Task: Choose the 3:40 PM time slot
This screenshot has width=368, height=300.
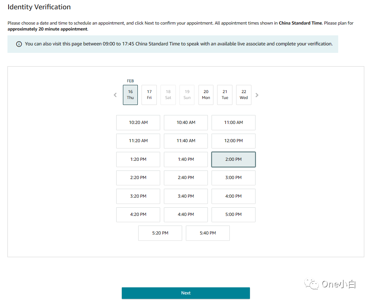Action: tap(186, 196)
